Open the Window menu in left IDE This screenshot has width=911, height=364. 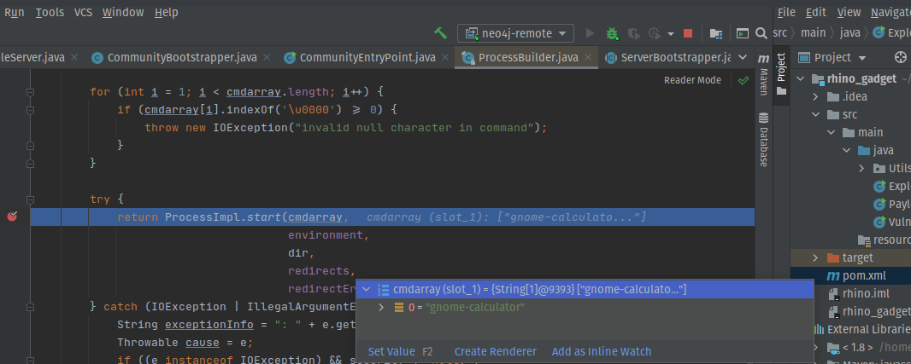(x=123, y=12)
